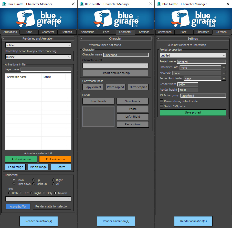Click the browse button beside NPC Path

click(x=224, y=73)
